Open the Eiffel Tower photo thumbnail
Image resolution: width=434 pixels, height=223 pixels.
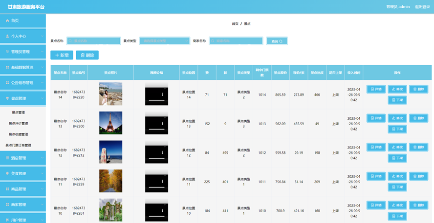(x=111, y=123)
